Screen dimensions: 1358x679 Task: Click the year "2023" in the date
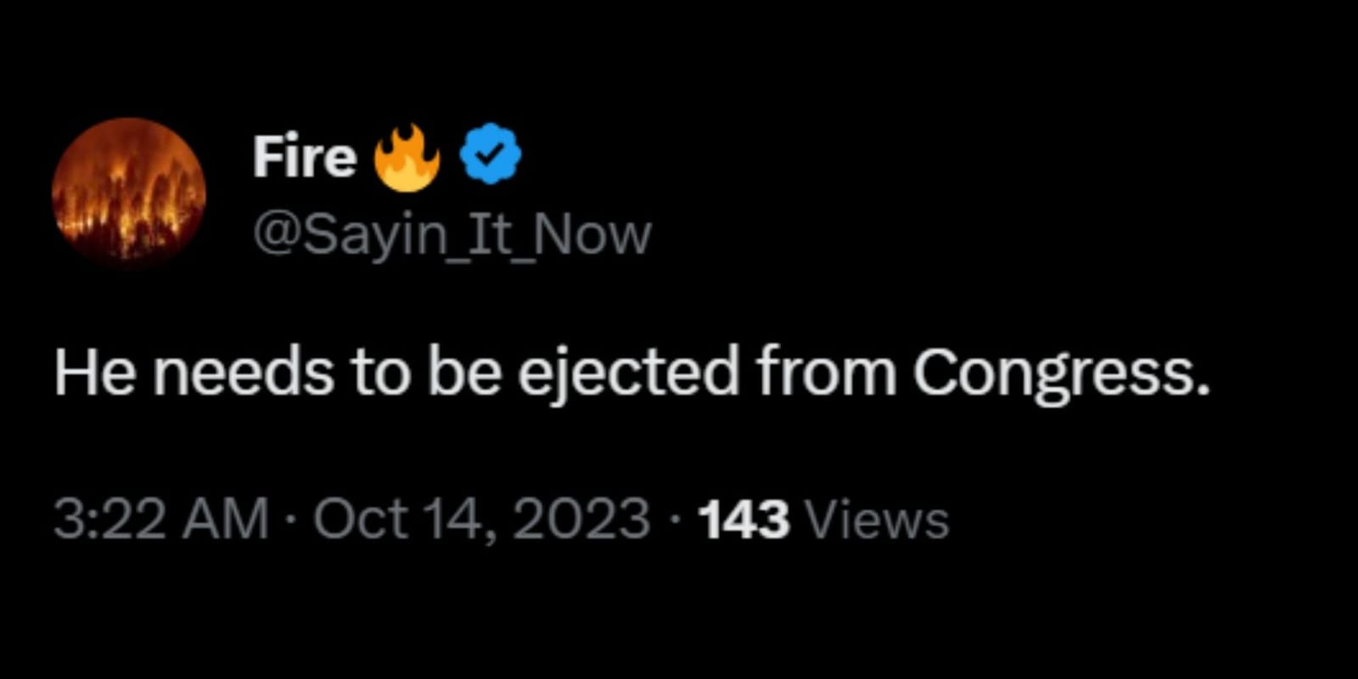(581, 519)
